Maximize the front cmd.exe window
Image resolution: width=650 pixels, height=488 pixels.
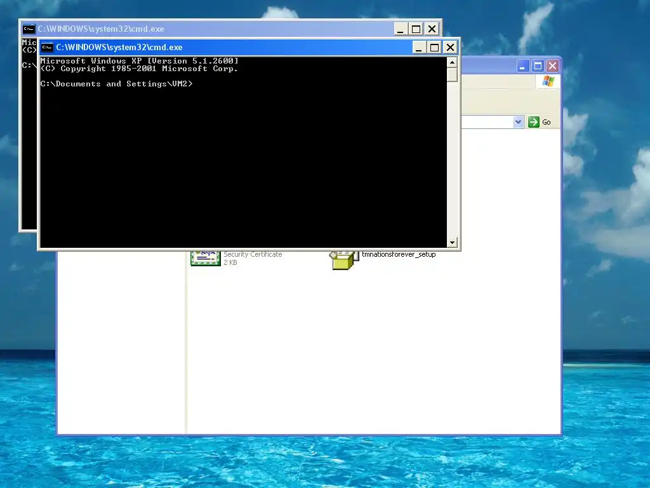coord(434,47)
